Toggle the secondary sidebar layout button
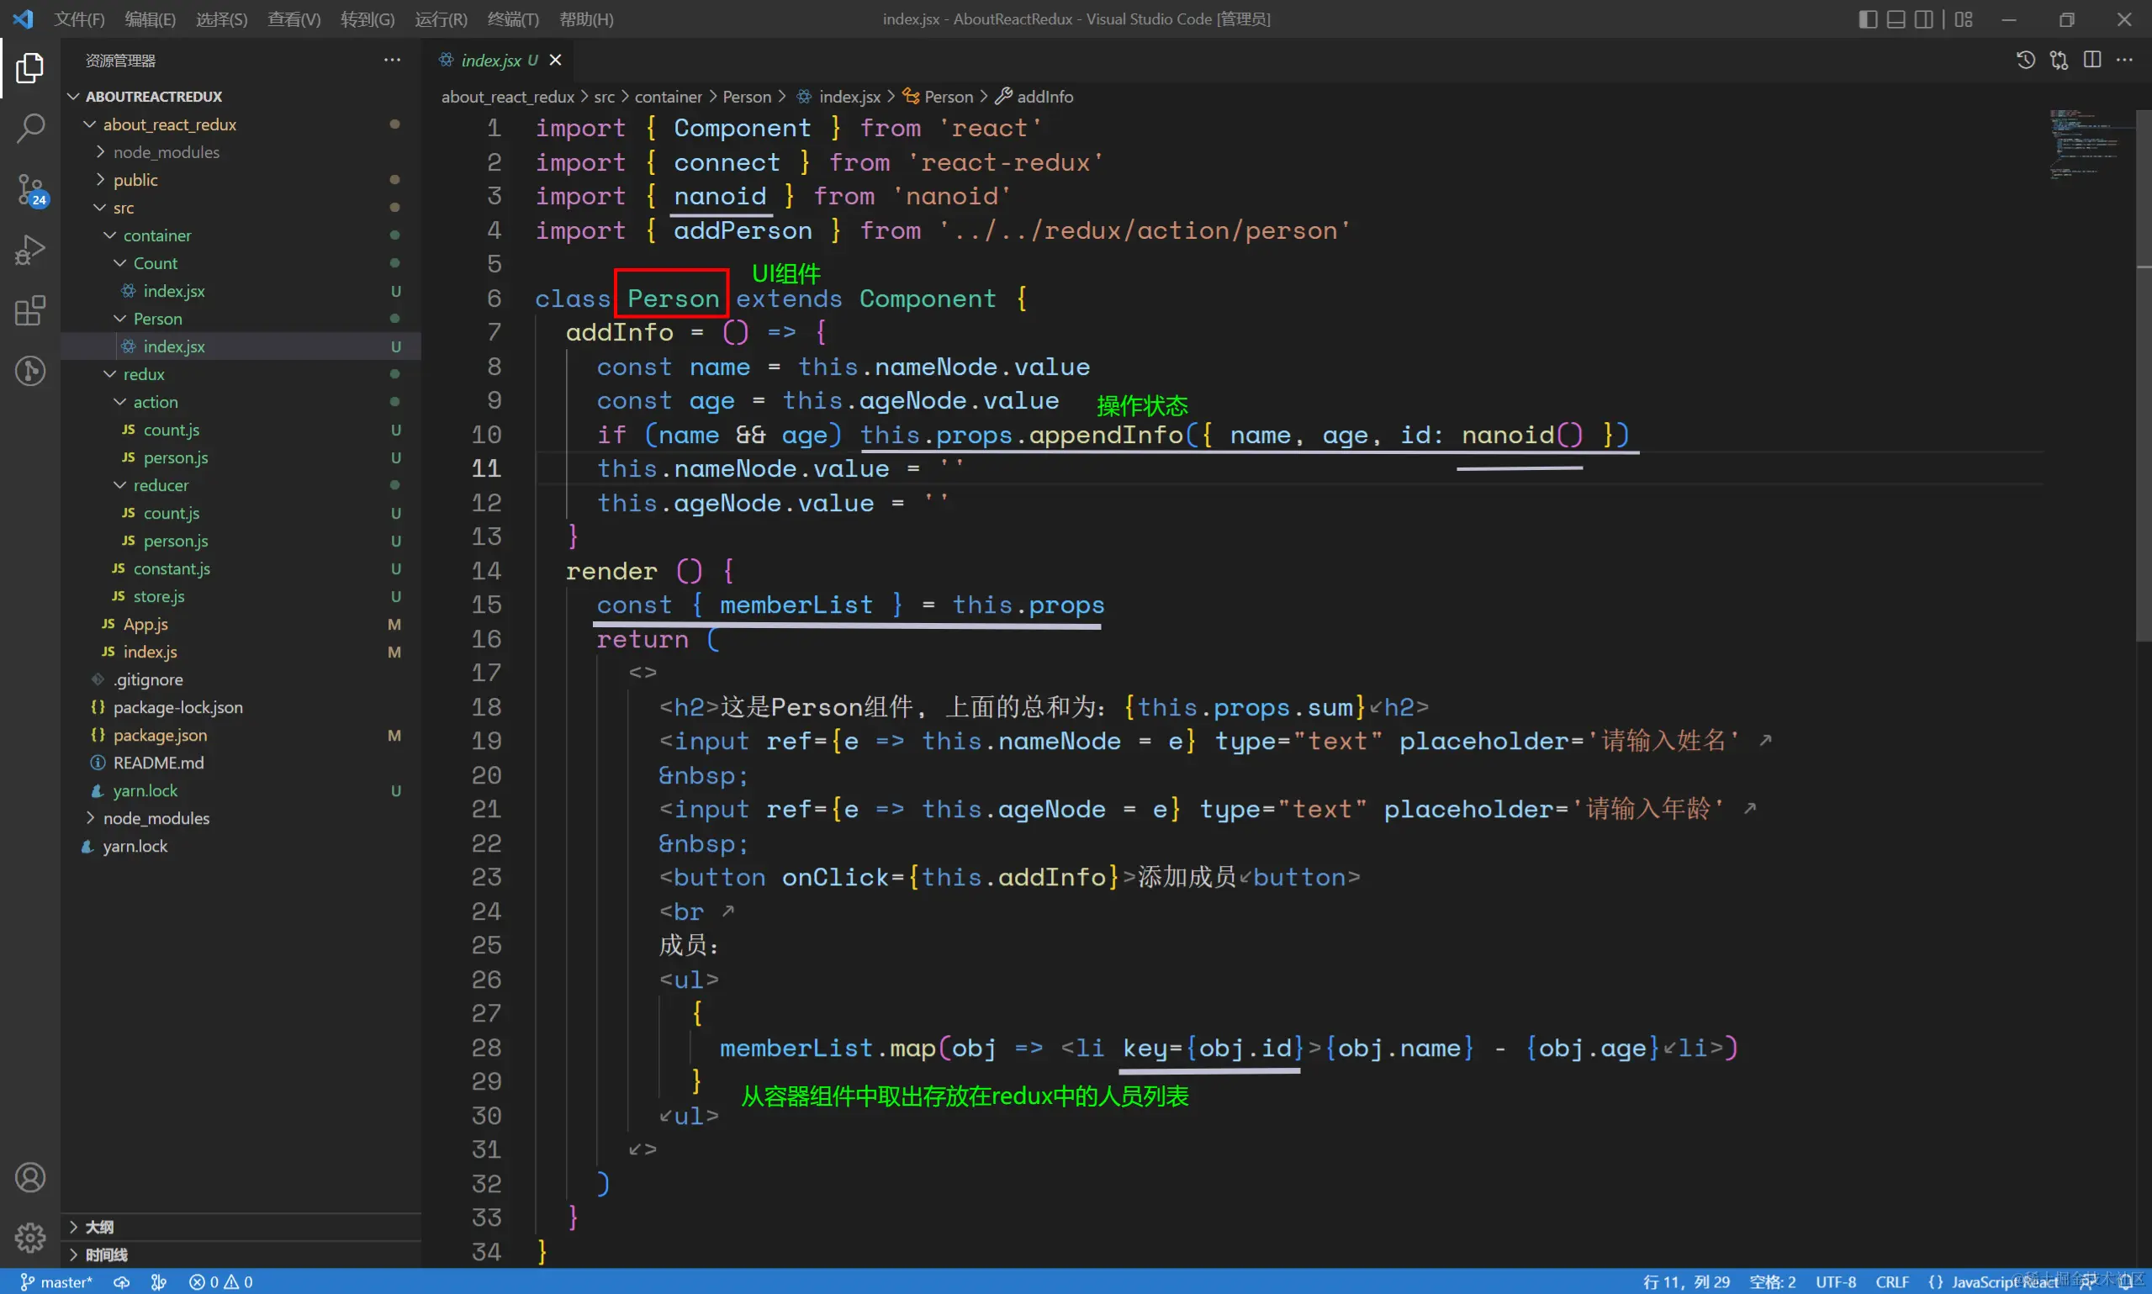 1923,19
